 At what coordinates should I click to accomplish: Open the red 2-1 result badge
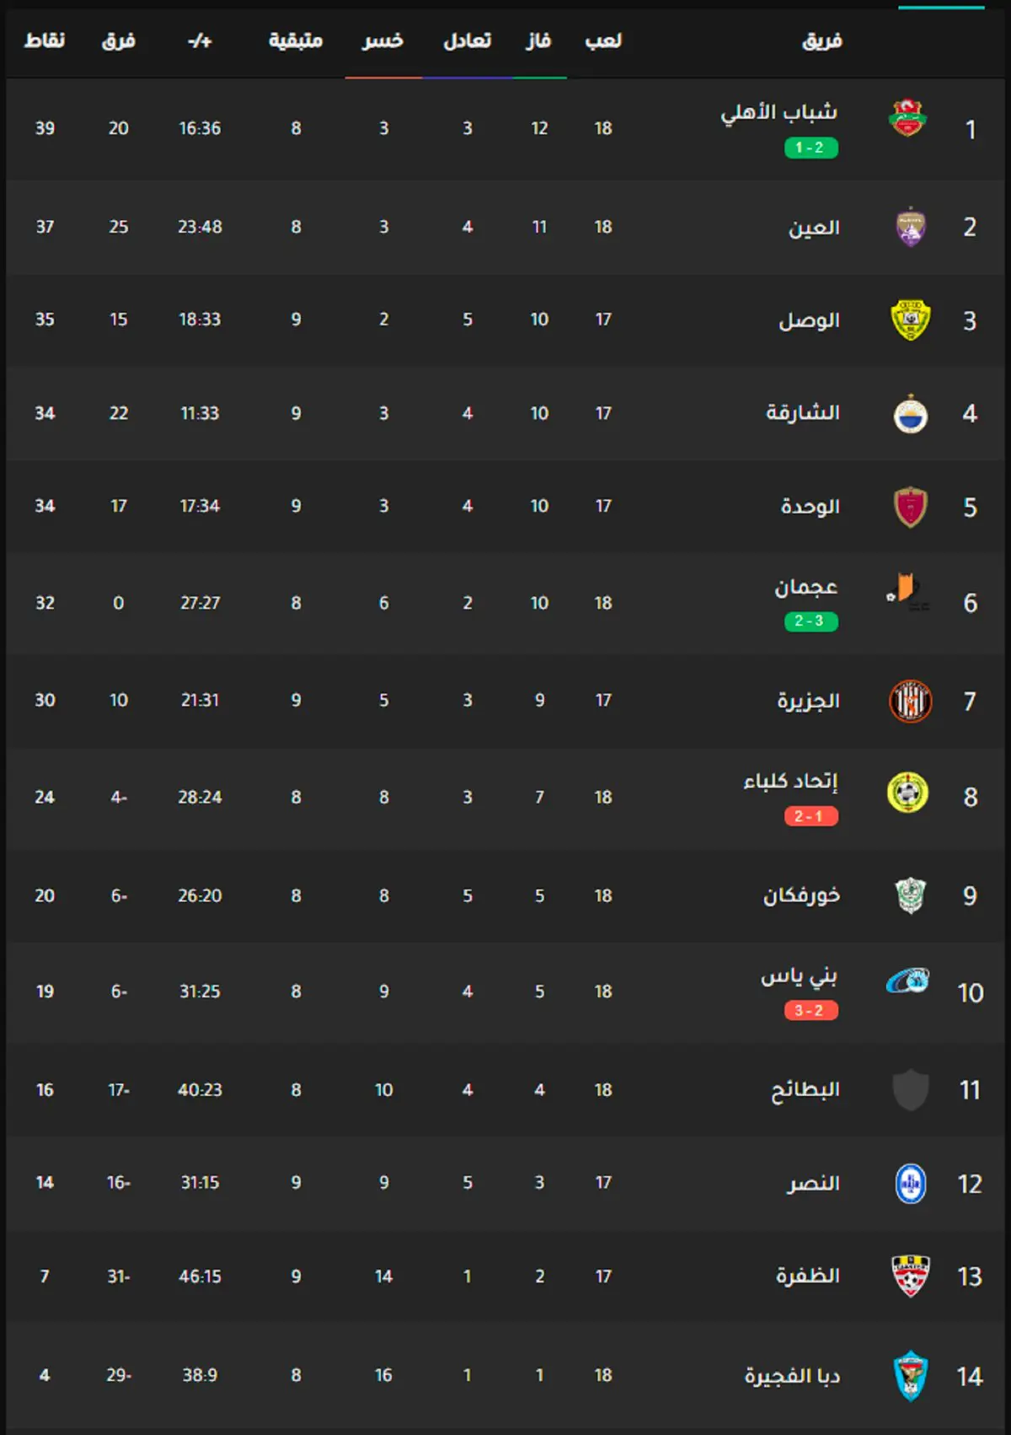pyautogui.click(x=810, y=816)
